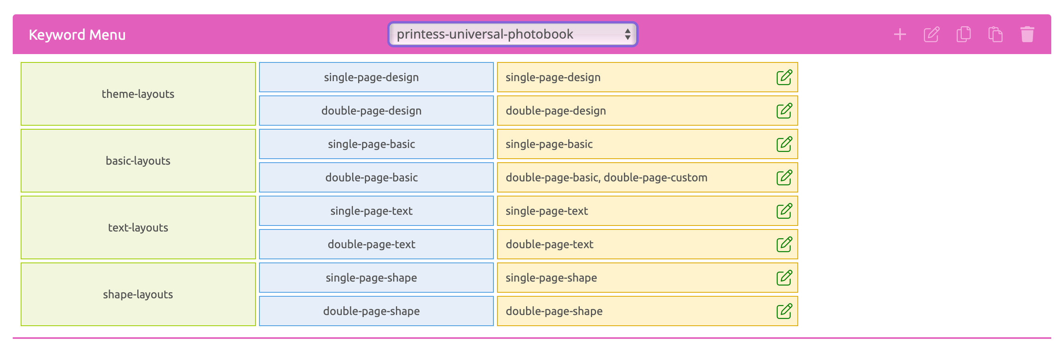Select the blue single-page-shape submenu
Viewport: 1064px width, 346px height.
376,278
